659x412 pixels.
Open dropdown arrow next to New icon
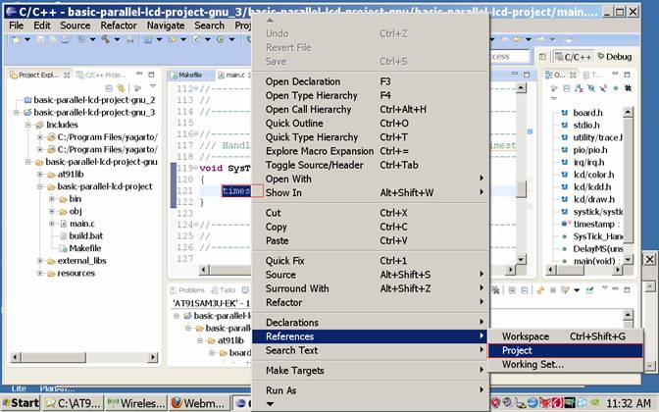[x=27, y=39]
